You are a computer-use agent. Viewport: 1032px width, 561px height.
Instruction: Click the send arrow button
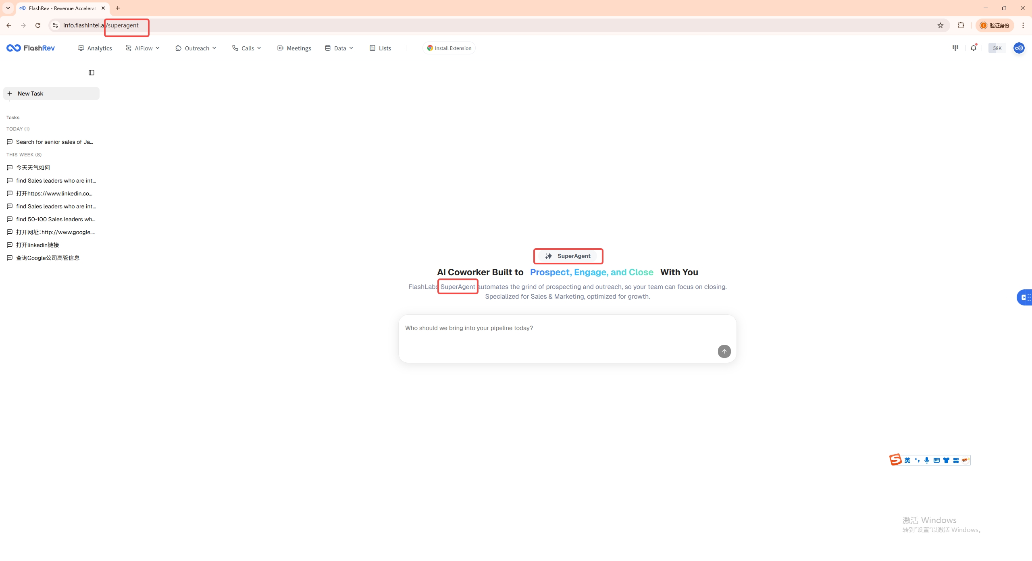point(724,351)
